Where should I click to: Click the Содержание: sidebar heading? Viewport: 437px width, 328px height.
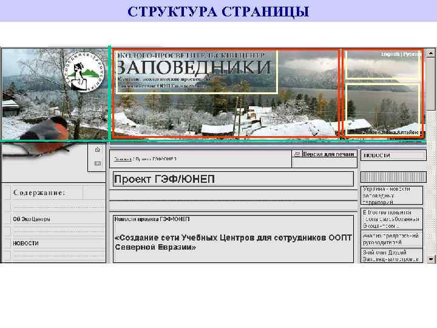click(x=39, y=193)
